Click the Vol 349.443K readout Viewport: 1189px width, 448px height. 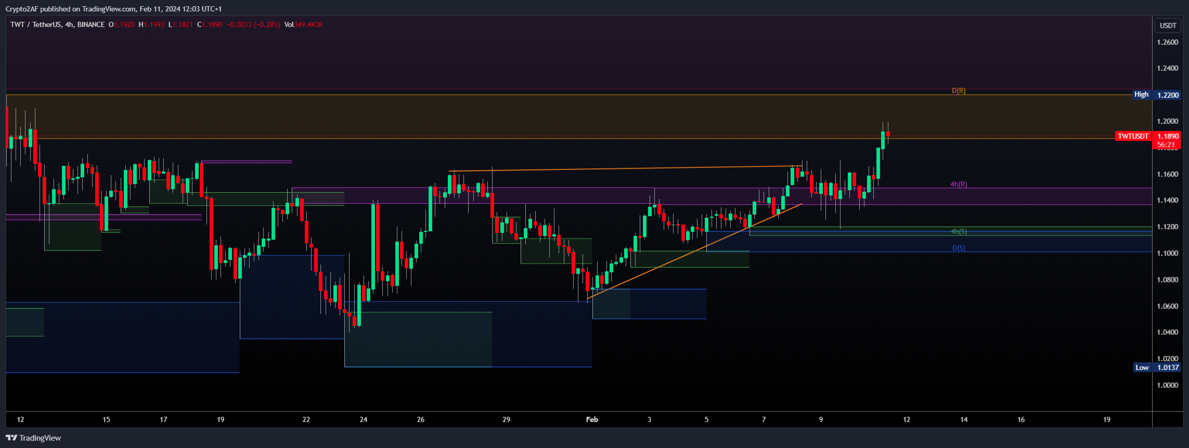coord(303,24)
